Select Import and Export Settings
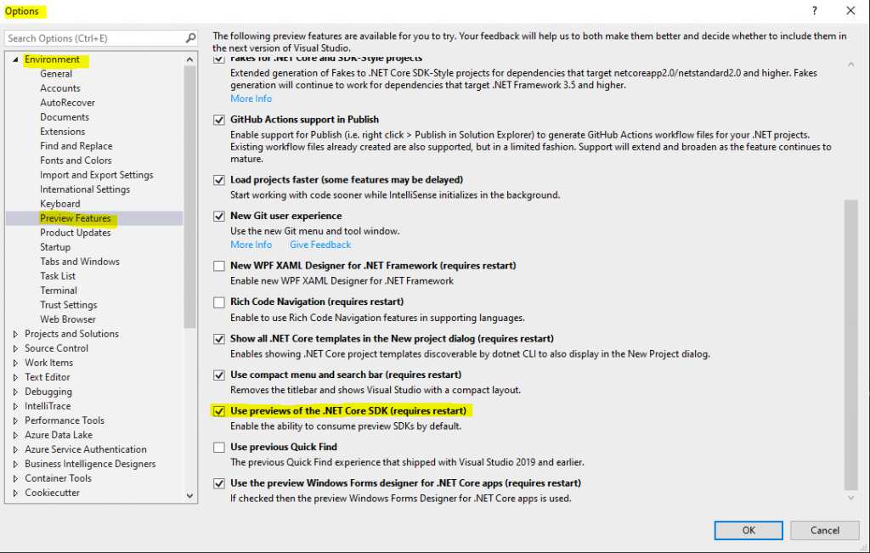This screenshot has width=870, height=553. (97, 175)
